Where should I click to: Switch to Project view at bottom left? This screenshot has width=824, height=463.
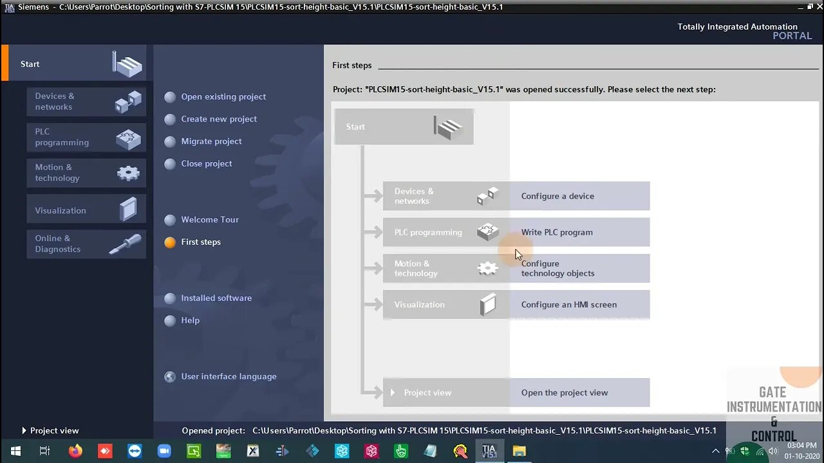coord(50,431)
